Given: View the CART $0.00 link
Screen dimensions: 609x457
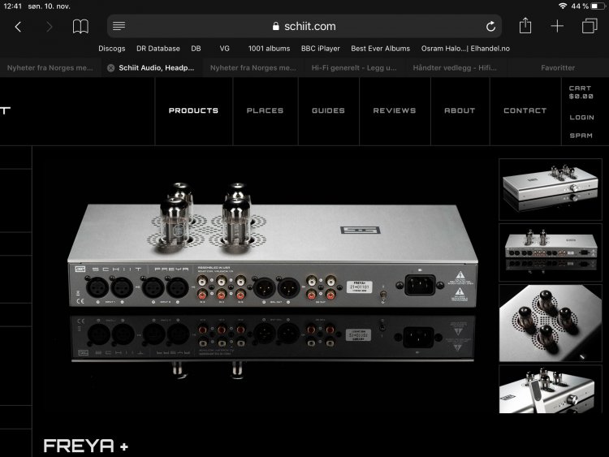Looking at the screenshot, I should click(x=581, y=93).
